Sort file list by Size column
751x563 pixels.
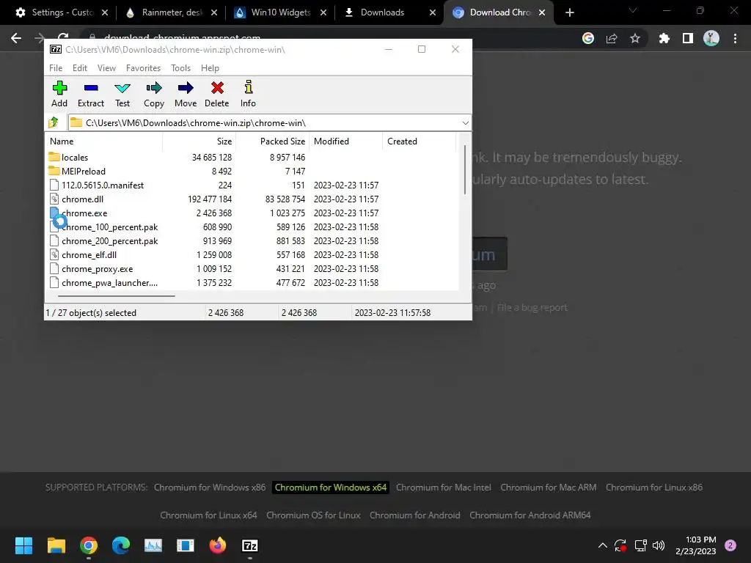(199, 141)
